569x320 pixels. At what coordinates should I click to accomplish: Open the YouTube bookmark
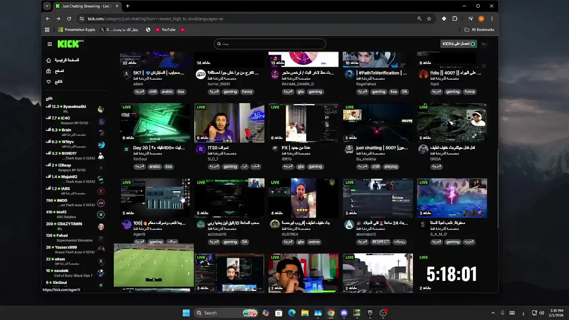coord(164,30)
